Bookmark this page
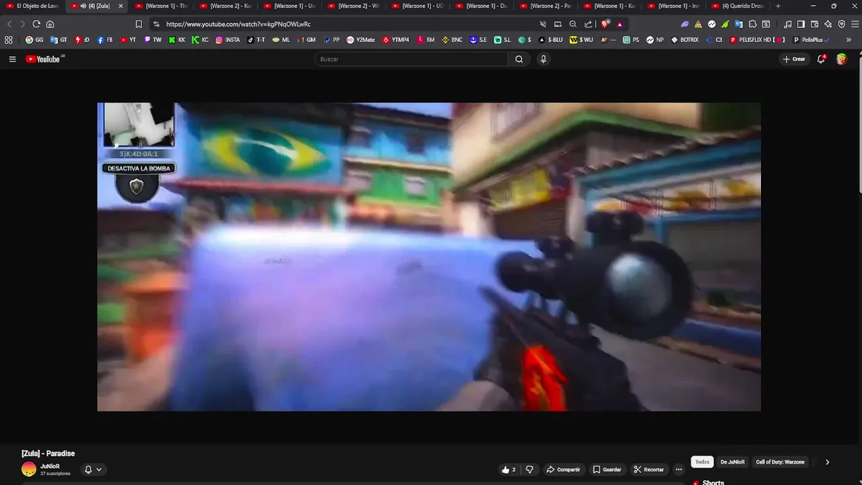The image size is (862, 485). [139, 24]
